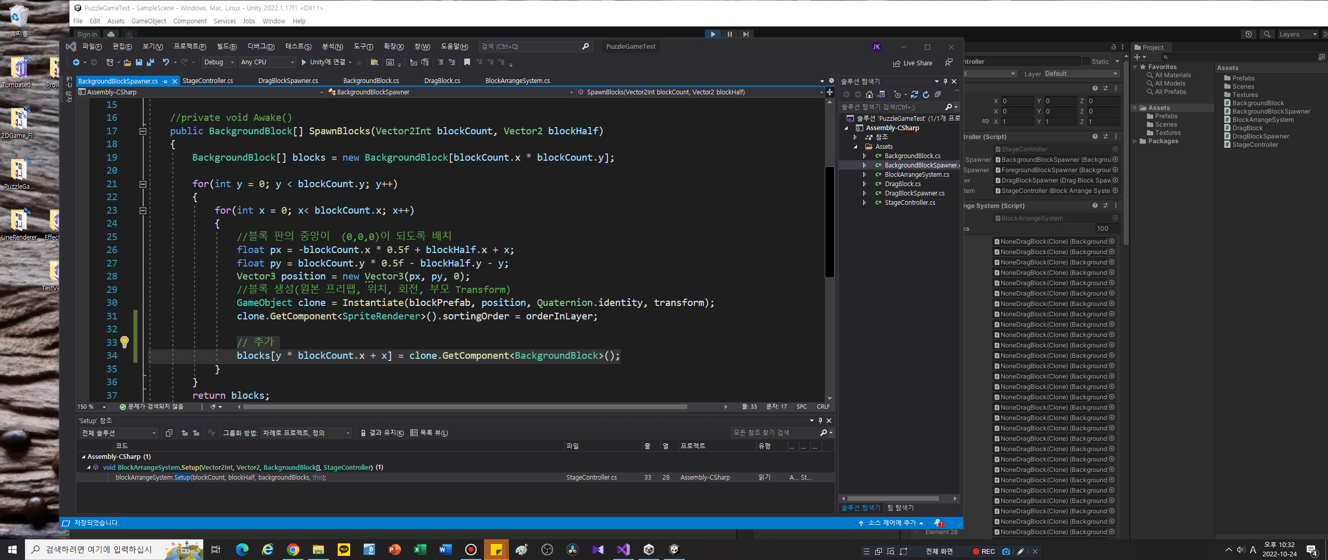Switch to the BlockArrangeSystem.cs tab
Screen dimensions: 1328x560
517,81
